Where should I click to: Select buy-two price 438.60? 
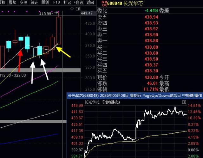pos(151,53)
